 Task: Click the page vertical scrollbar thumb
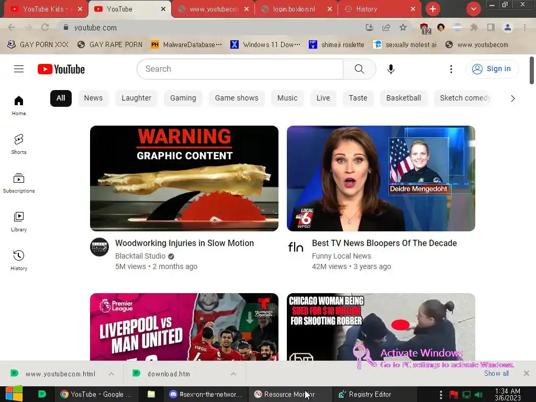532,70
